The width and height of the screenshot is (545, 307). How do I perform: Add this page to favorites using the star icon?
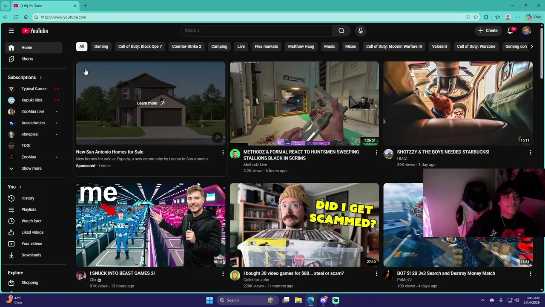click(x=476, y=17)
